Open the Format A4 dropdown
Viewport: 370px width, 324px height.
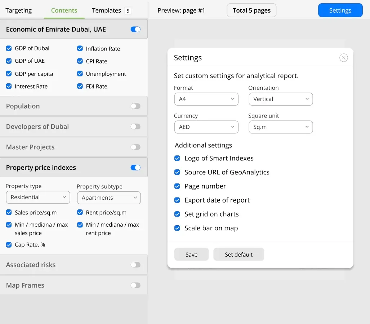206,99
